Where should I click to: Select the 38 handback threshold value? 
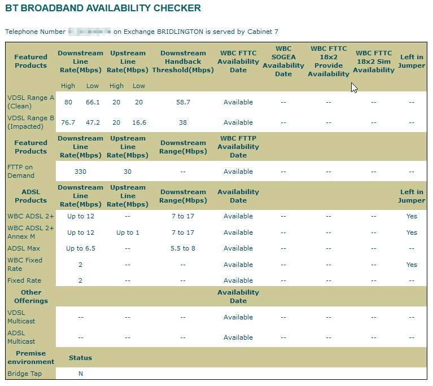pyautogui.click(x=183, y=122)
